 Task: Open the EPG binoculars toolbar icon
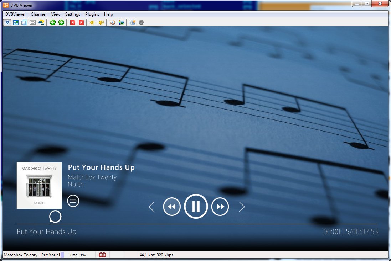click(41, 23)
